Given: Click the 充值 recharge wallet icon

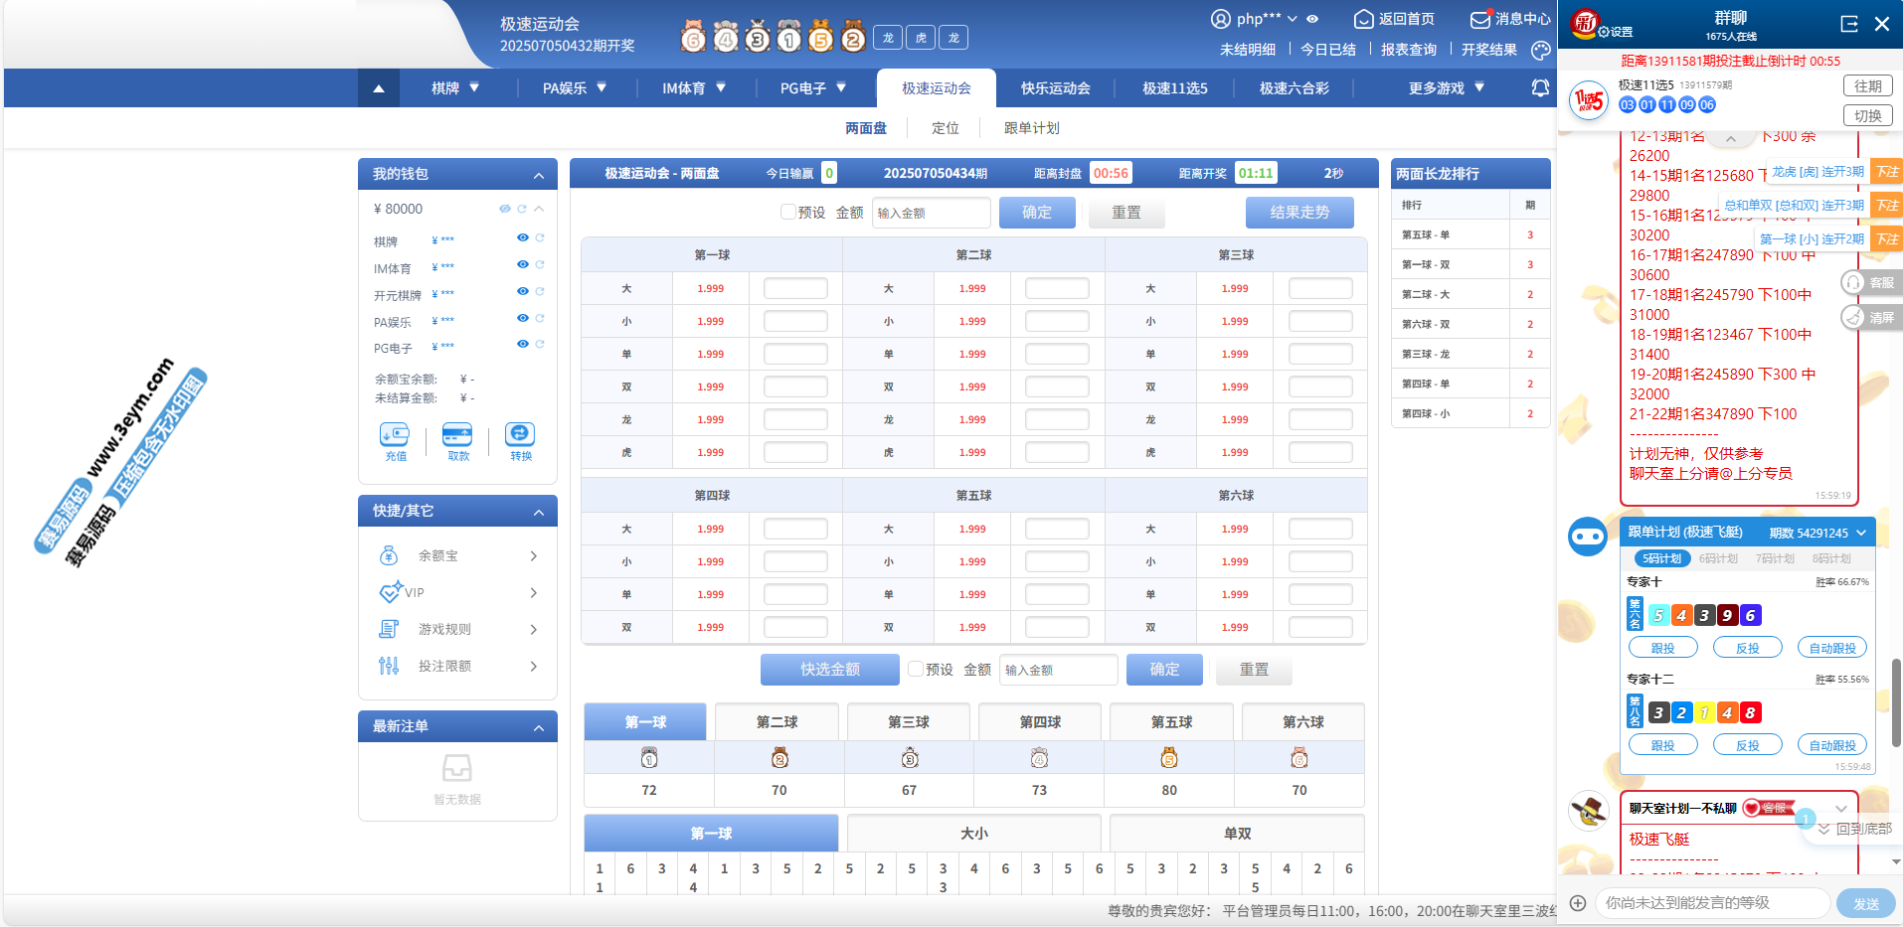Looking at the screenshot, I should pyautogui.click(x=395, y=435).
